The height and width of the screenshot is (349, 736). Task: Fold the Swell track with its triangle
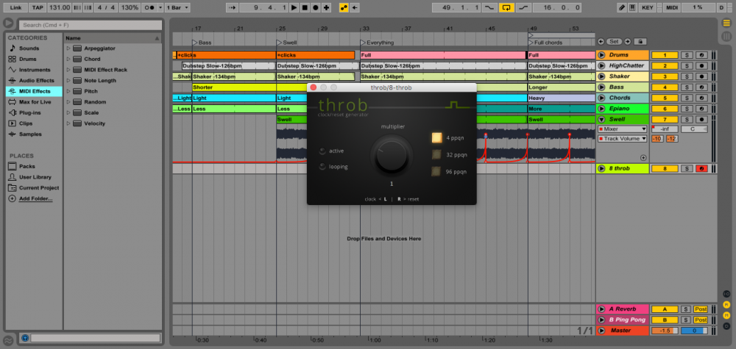point(601,120)
